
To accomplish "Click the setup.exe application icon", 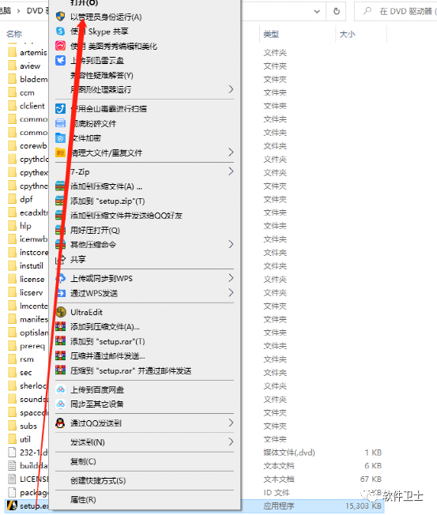I will click(x=12, y=506).
